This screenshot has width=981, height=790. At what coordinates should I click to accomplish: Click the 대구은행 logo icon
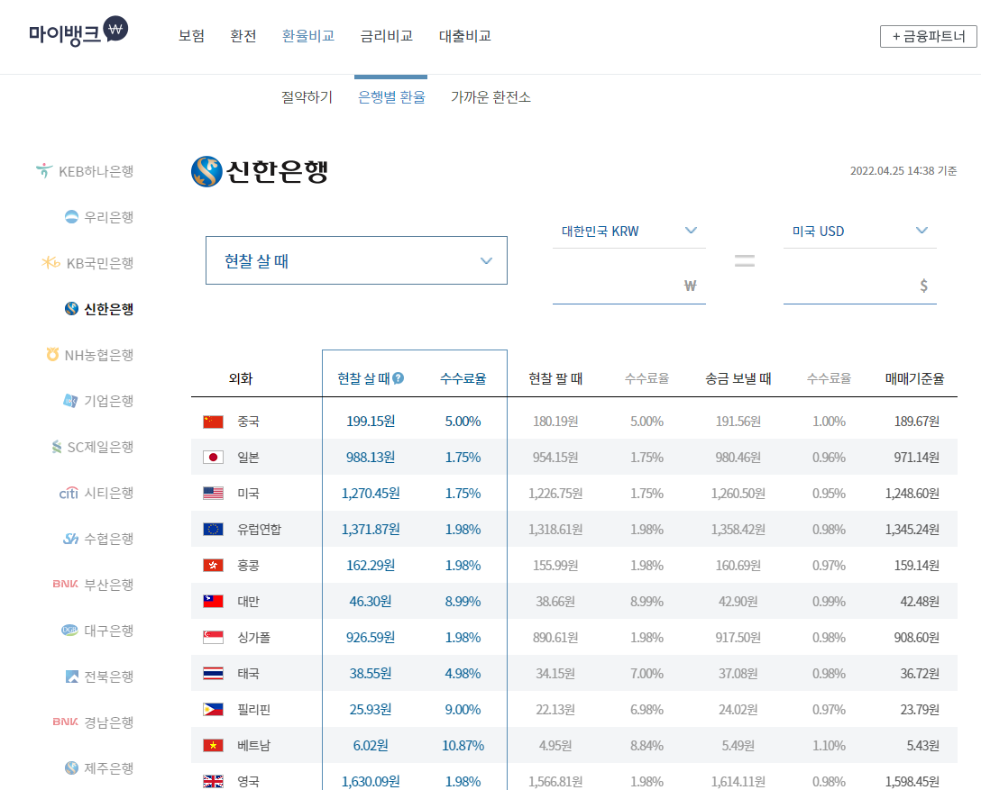pos(69,630)
